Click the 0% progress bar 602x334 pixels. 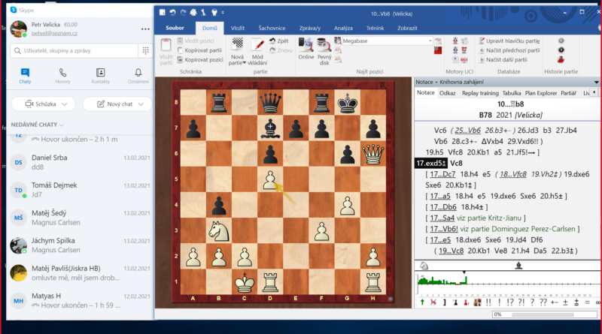545,314
